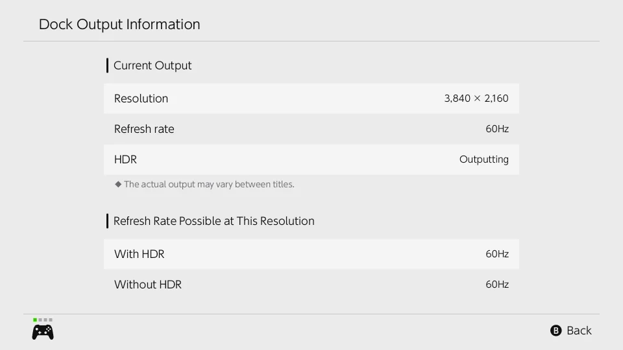Screen dimensions: 623x350
Task: Select the Refresh rate label
Action: coord(144,129)
